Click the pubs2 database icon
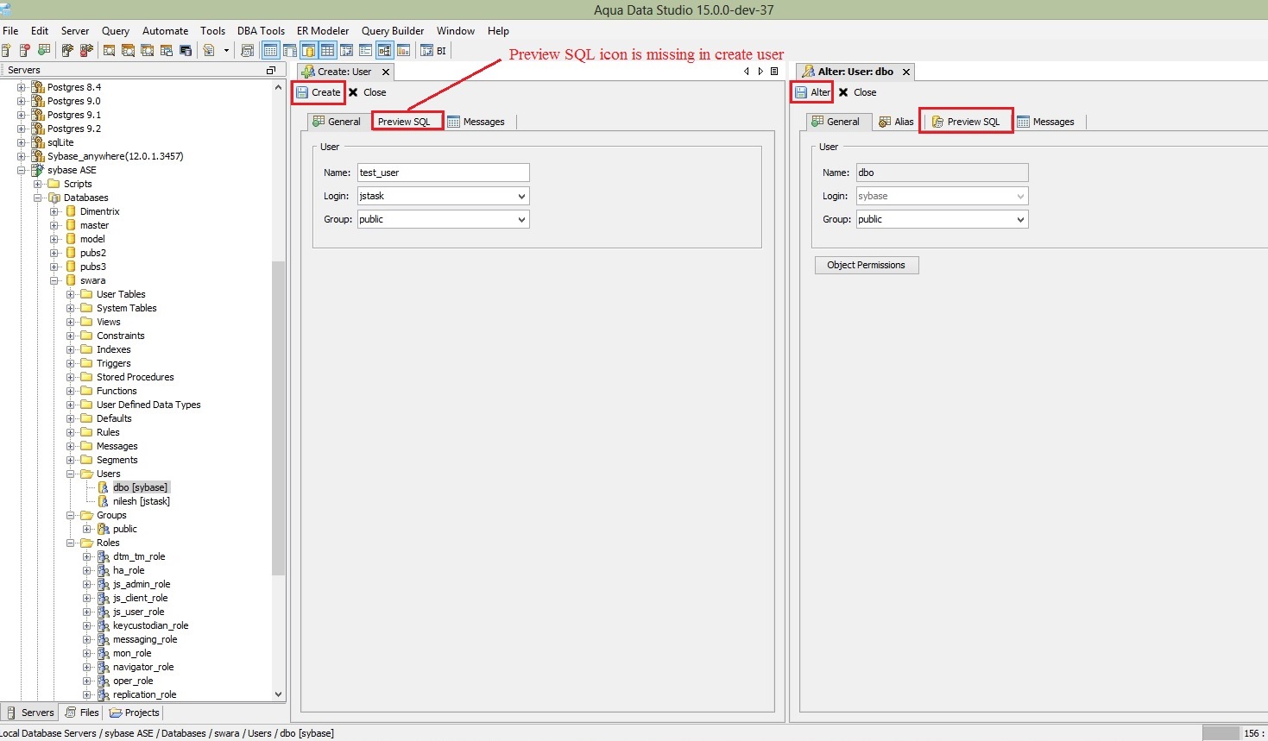Viewport: 1268px width, 741px height. tap(71, 253)
